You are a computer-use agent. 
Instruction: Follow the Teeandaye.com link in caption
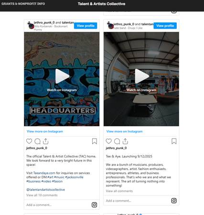tap(44, 173)
